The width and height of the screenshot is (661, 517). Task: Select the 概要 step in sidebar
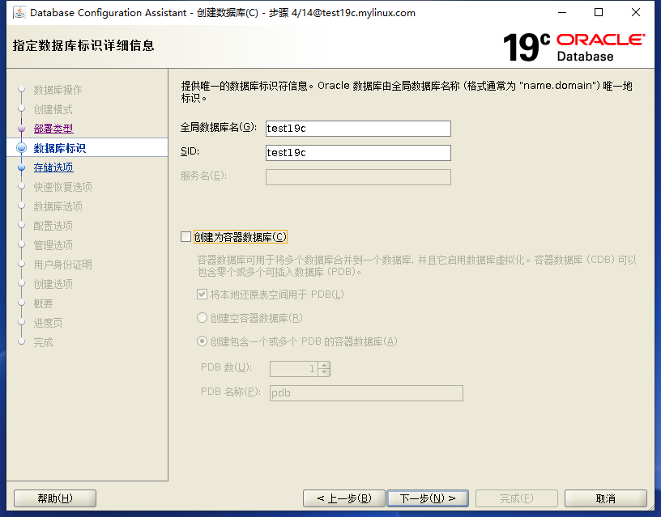[44, 303]
